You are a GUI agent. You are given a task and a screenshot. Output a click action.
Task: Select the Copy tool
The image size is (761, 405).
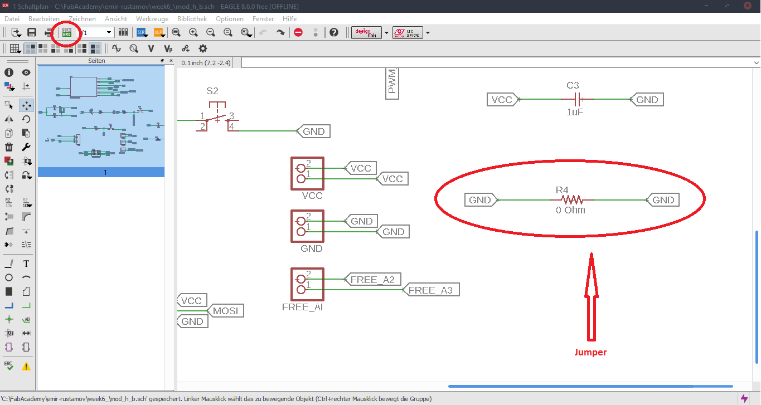click(9, 133)
